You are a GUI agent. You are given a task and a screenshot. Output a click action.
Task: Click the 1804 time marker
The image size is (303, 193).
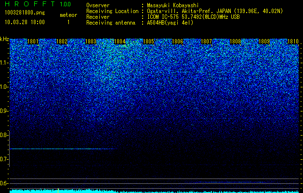coord(120,41)
